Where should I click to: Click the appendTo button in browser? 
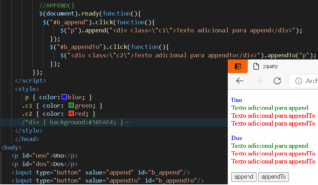click(273, 177)
